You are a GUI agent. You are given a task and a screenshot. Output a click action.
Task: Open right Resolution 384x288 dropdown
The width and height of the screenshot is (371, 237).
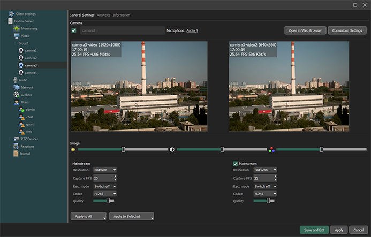click(265, 170)
